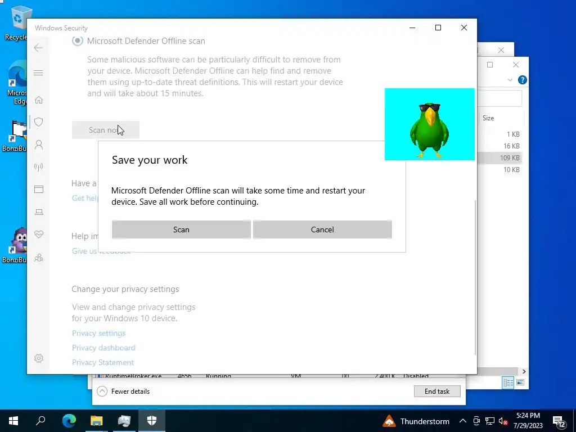Click the network icon in system tray
This screenshot has height=432, width=576.
[x=490, y=421]
